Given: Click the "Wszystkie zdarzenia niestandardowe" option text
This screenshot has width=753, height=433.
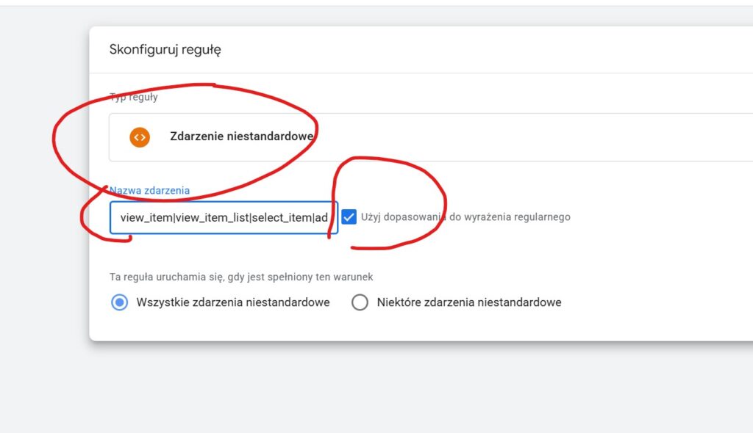Looking at the screenshot, I should click(233, 302).
